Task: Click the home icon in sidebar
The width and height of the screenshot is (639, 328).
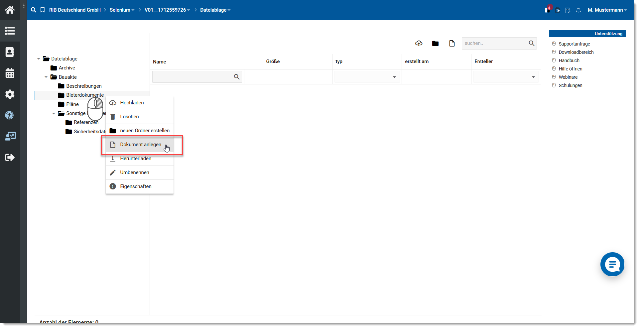Action: tap(10, 10)
